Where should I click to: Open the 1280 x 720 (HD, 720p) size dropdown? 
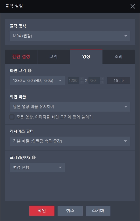tap(37, 81)
